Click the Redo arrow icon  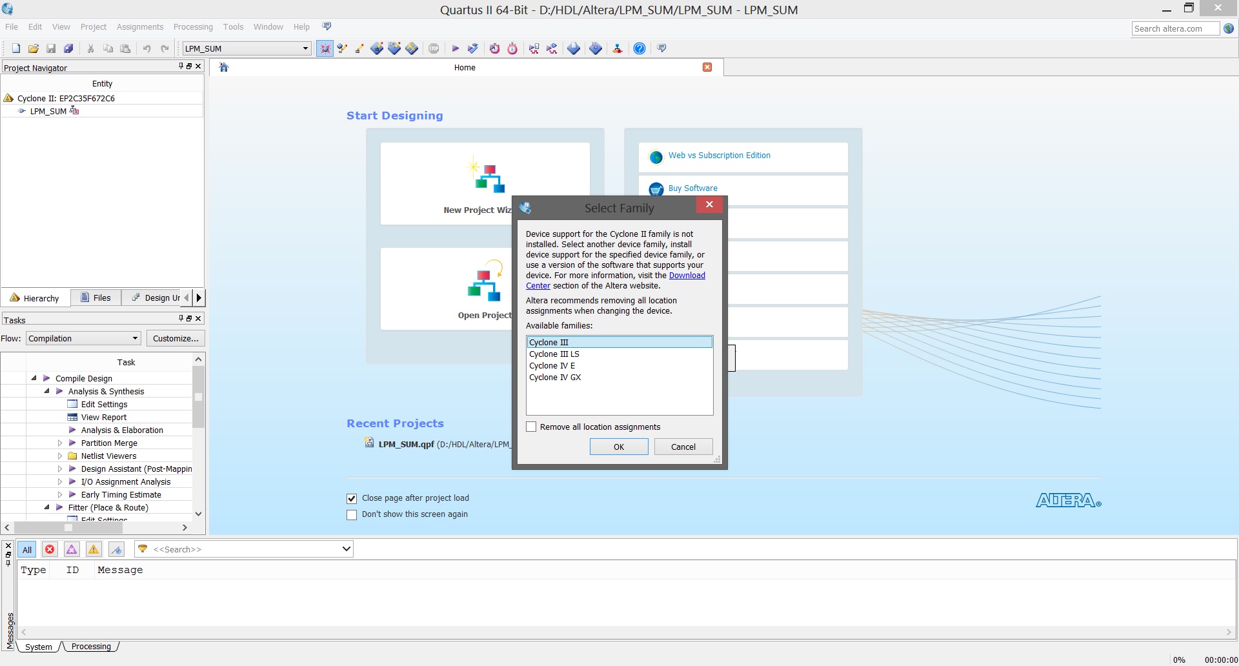(x=165, y=48)
